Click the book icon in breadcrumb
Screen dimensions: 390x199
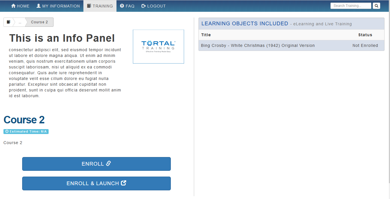[x=8, y=22]
